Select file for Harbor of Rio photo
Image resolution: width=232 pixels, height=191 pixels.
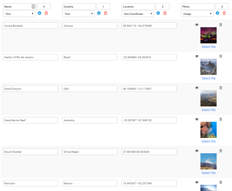[x=209, y=78]
